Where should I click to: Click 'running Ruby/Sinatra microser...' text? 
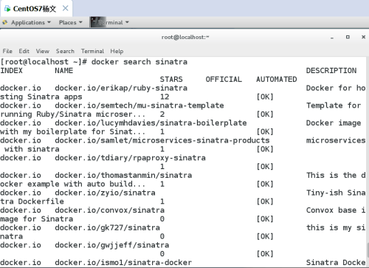point(73,114)
